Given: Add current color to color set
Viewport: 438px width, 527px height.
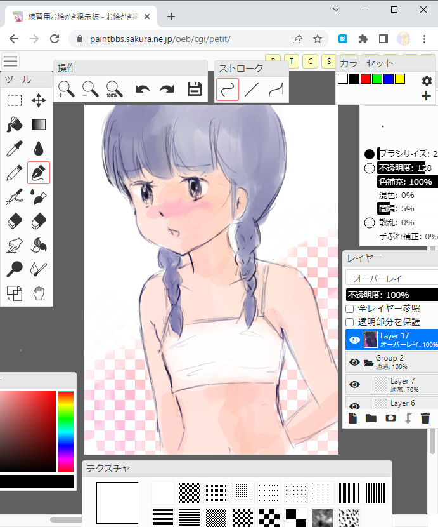Looking at the screenshot, I should pyautogui.click(x=426, y=96).
